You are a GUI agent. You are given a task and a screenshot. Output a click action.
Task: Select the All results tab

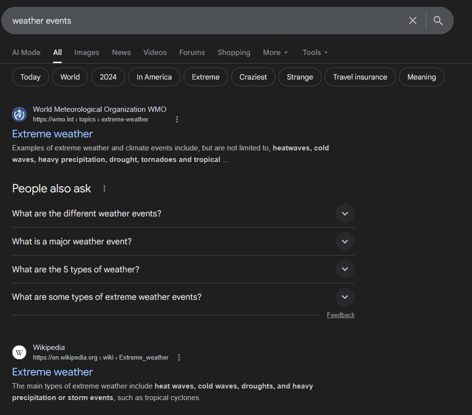coord(57,53)
